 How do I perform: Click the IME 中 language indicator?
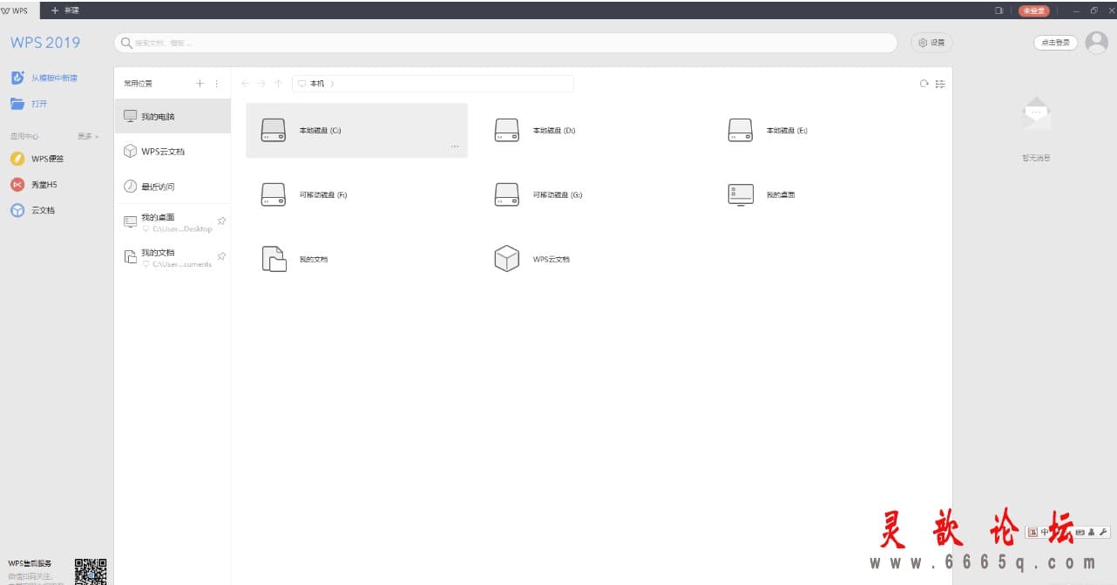point(1044,532)
